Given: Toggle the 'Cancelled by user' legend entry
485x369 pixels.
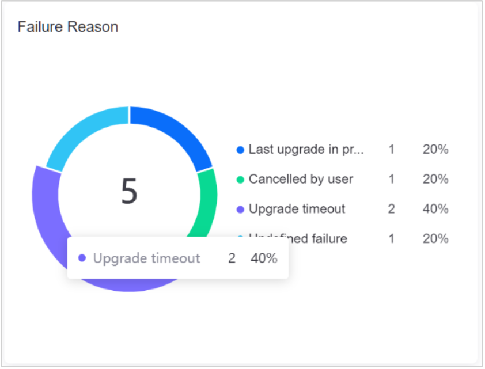Looking at the screenshot, I should tap(301, 180).
